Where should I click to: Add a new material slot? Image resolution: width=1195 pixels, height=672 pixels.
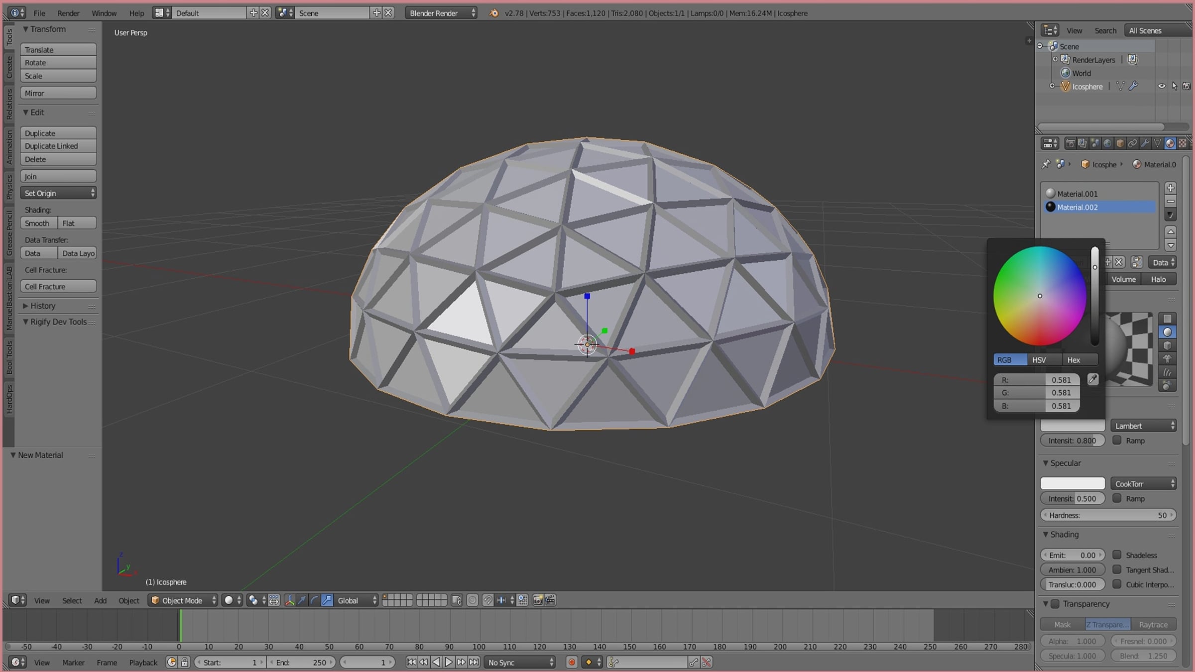tap(1171, 188)
